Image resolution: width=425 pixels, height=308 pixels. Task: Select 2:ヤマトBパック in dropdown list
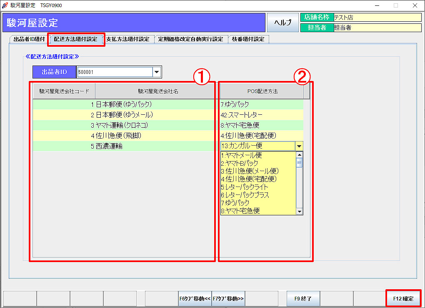pyautogui.click(x=259, y=163)
